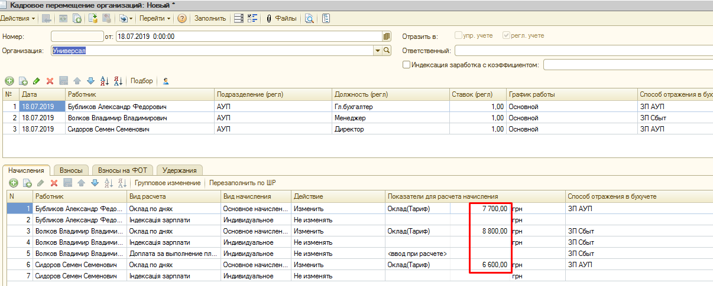
Task: Click the График работы column header
Action: click(572, 94)
